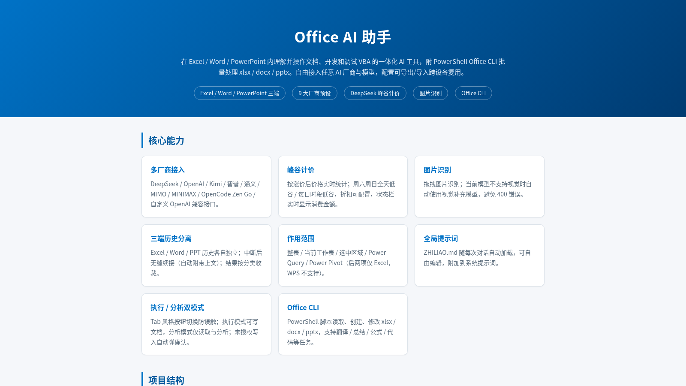Click the "项目结构" section heading
This screenshot has height=386, width=686.
point(166,380)
